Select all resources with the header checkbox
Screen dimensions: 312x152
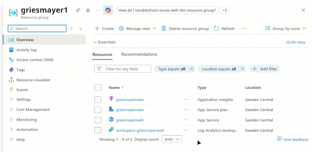point(98,88)
